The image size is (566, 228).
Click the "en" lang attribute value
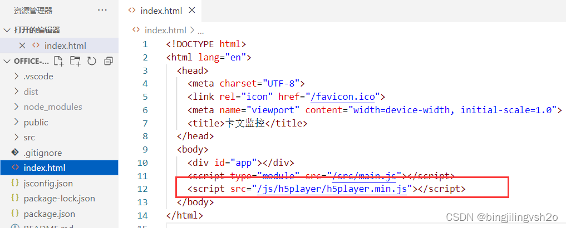[235, 57]
